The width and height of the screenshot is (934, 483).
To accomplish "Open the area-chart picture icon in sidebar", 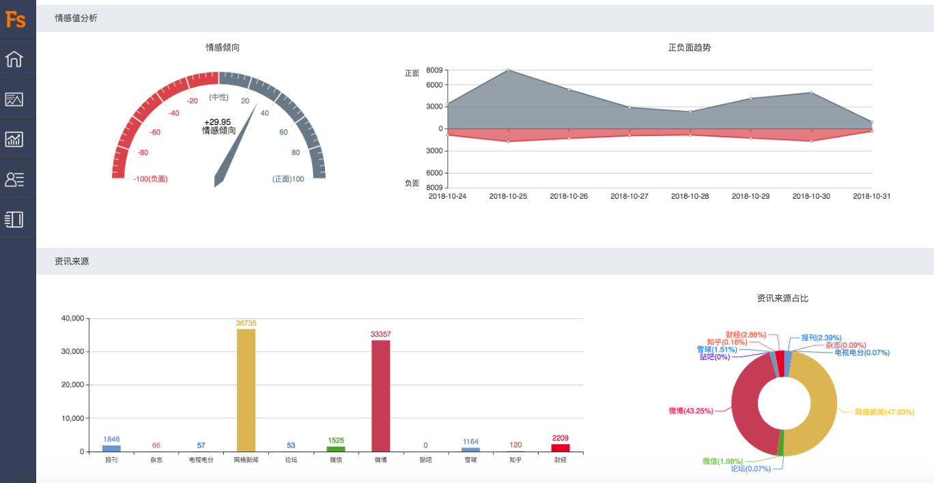I will click(14, 100).
